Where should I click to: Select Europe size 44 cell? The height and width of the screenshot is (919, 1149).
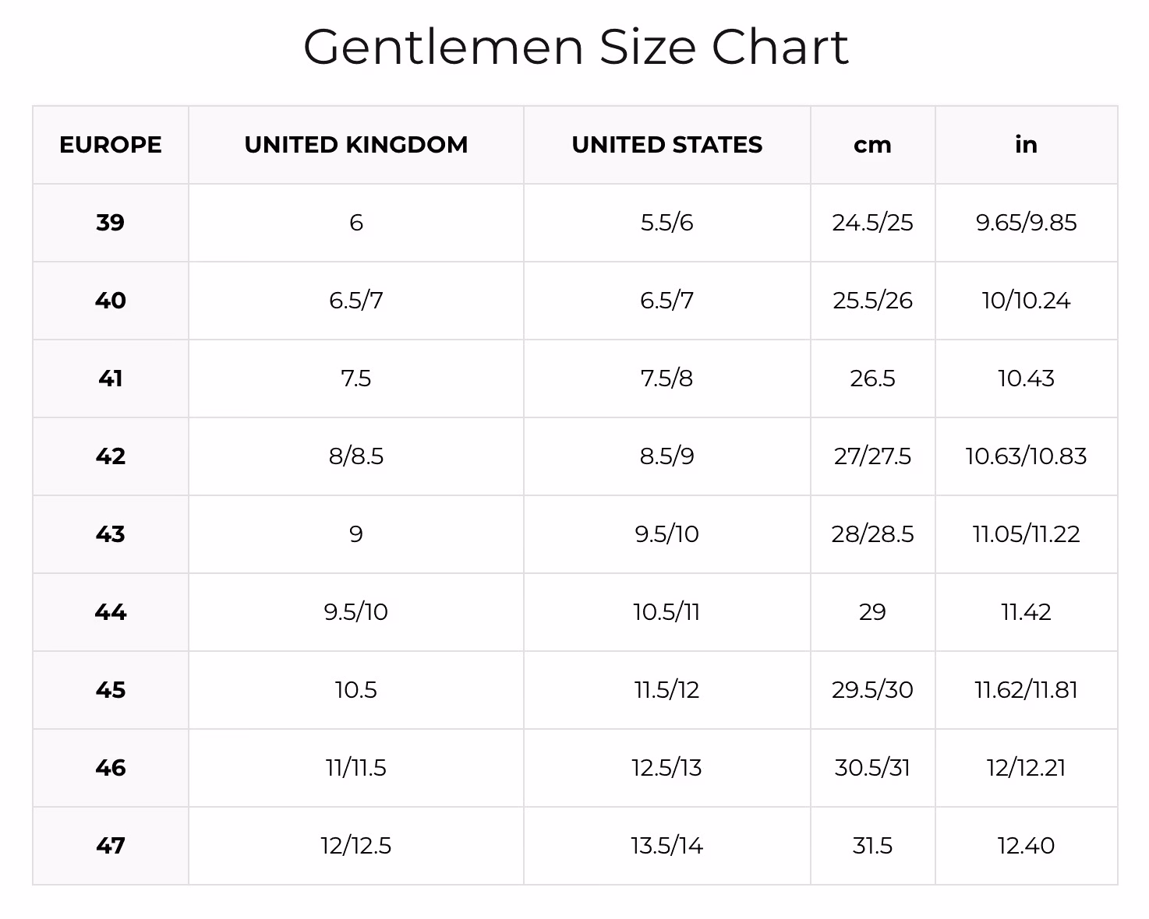point(111,612)
